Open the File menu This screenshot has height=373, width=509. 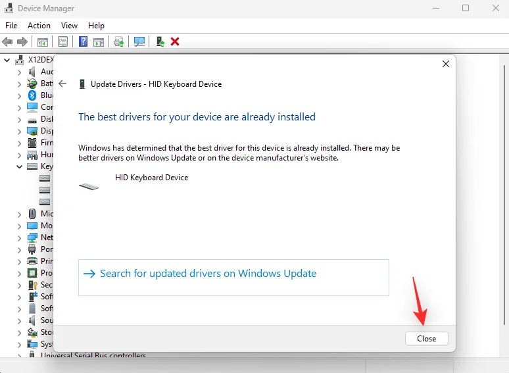click(x=11, y=26)
